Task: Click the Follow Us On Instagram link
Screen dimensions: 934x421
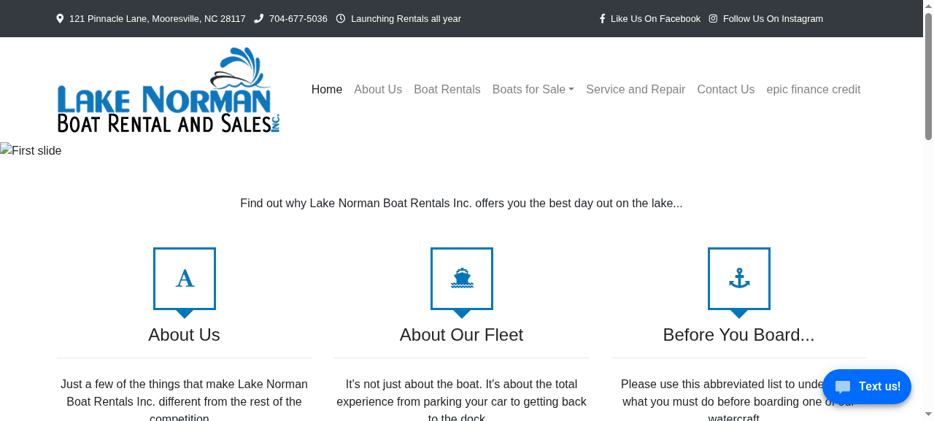Action: tap(773, 19)
